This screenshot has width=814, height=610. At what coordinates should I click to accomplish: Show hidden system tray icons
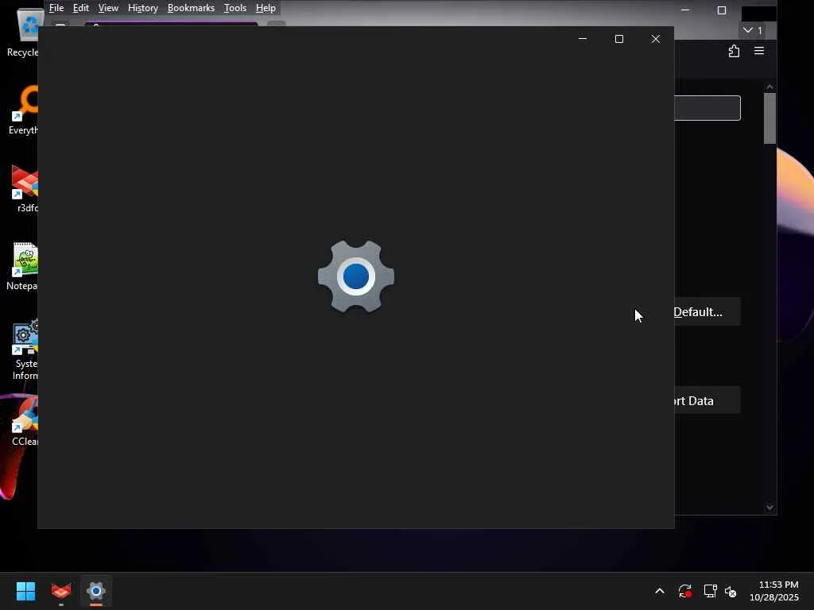click(659, 591)
